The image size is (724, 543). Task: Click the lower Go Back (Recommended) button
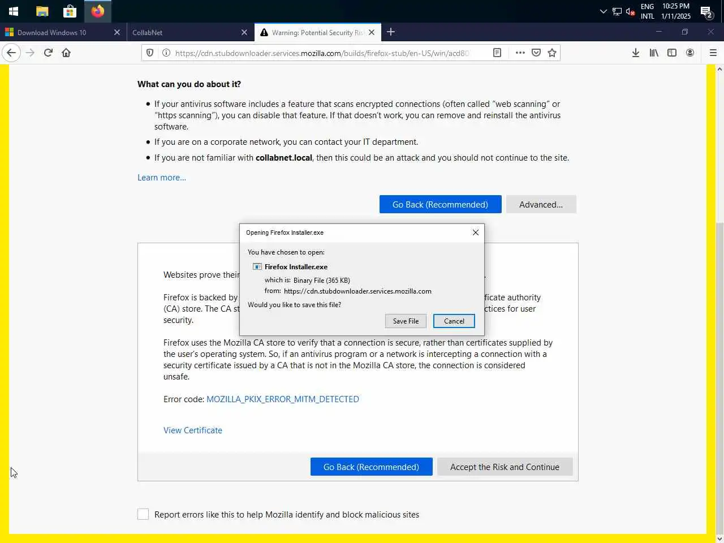[x=371, y=467]
